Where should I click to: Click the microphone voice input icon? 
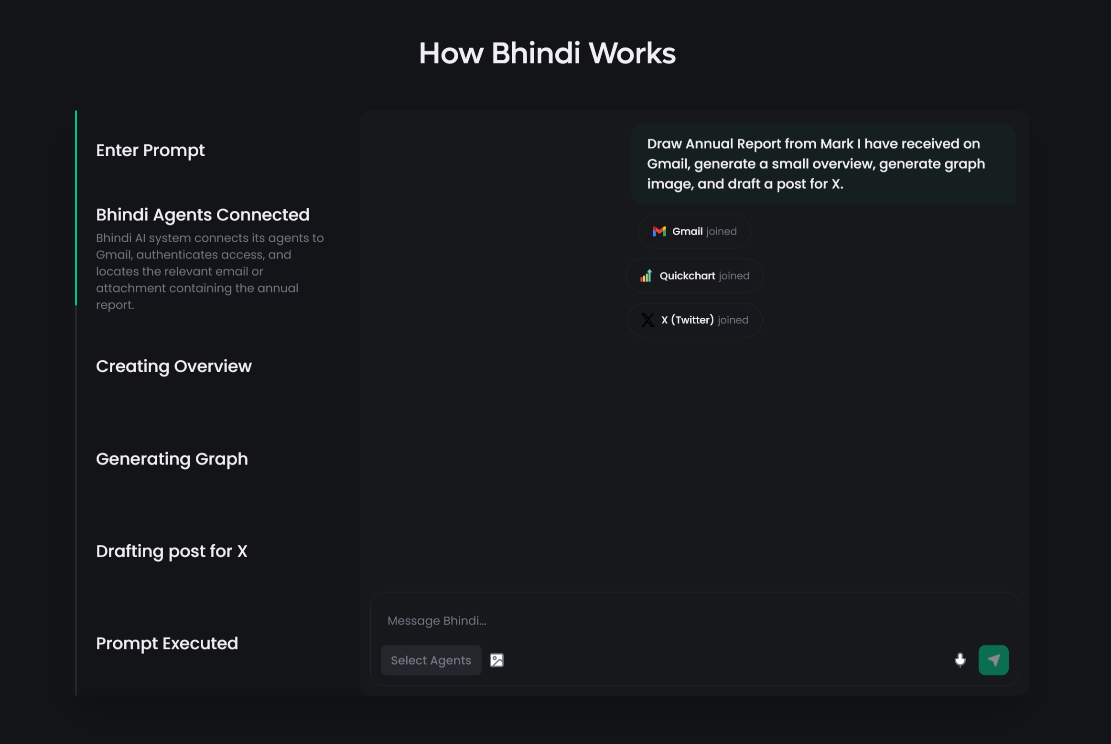960,660
